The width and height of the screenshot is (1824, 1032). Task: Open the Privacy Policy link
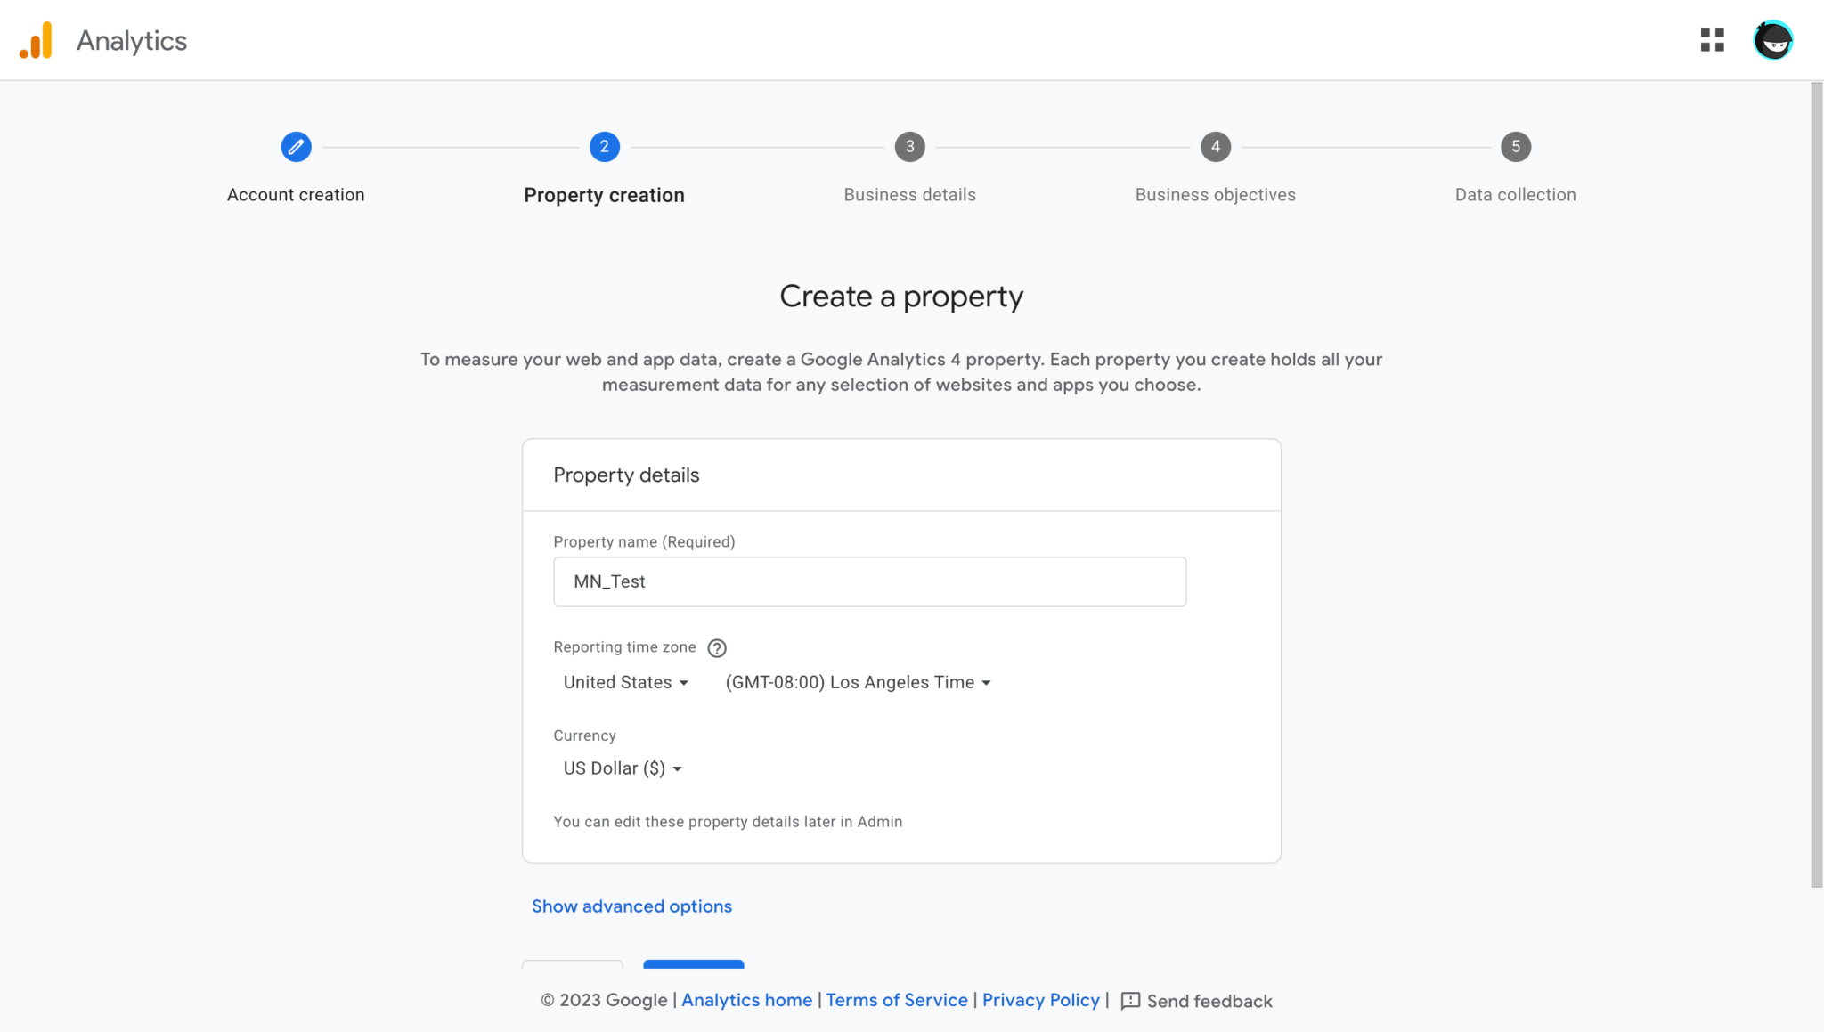pos(1040,1000)
